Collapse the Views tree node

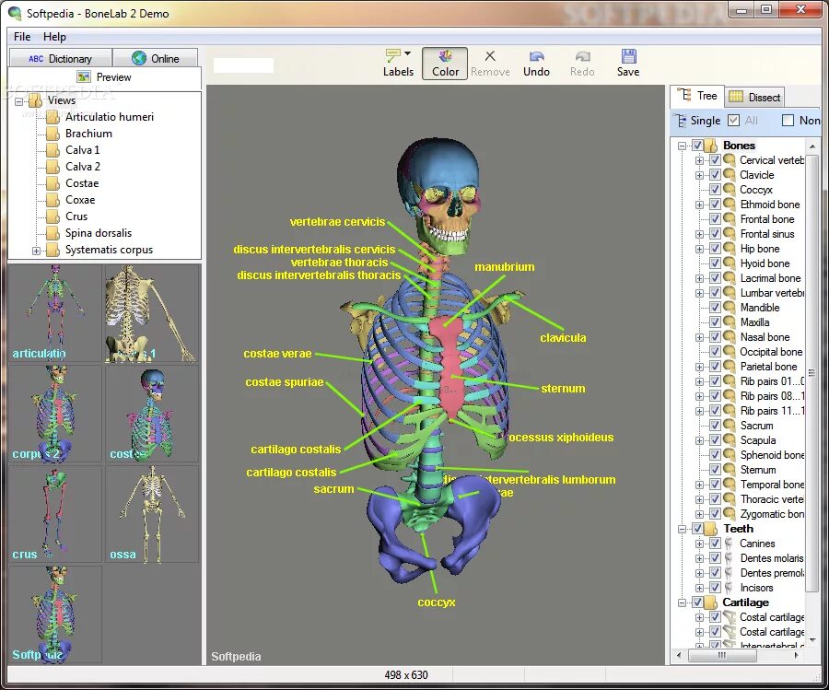(x=19, y=101)
